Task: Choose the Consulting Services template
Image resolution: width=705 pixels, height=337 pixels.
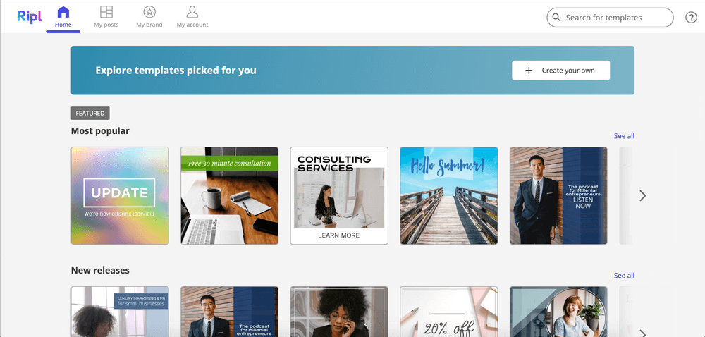Action: [339, 195]
